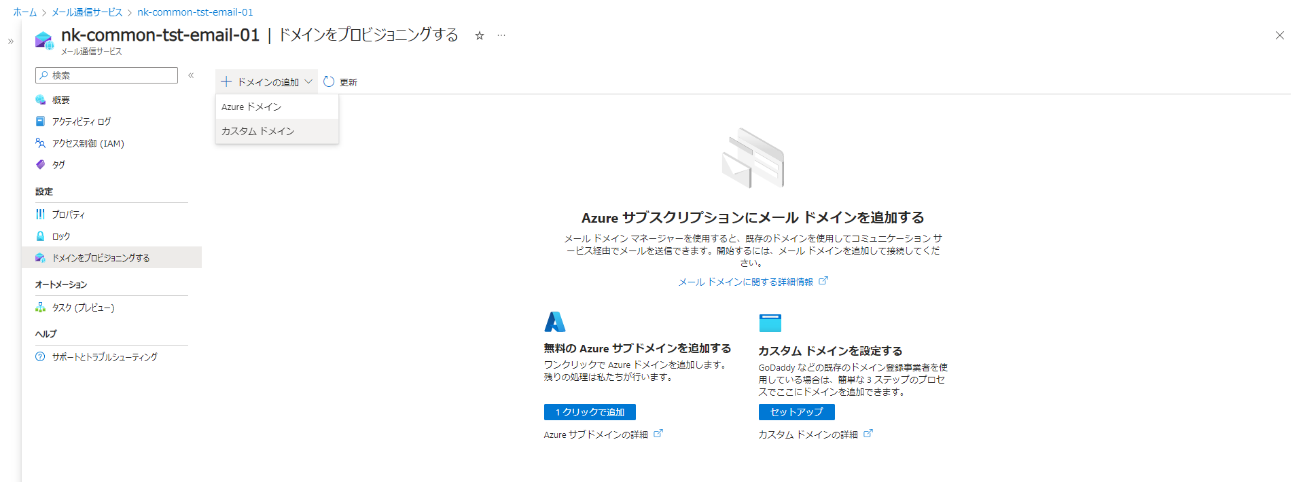Viewport: 1303px width, 482px height.
Task: Select Azure ドメイン from the dropdown menu
Action: [x=277, y=107]
